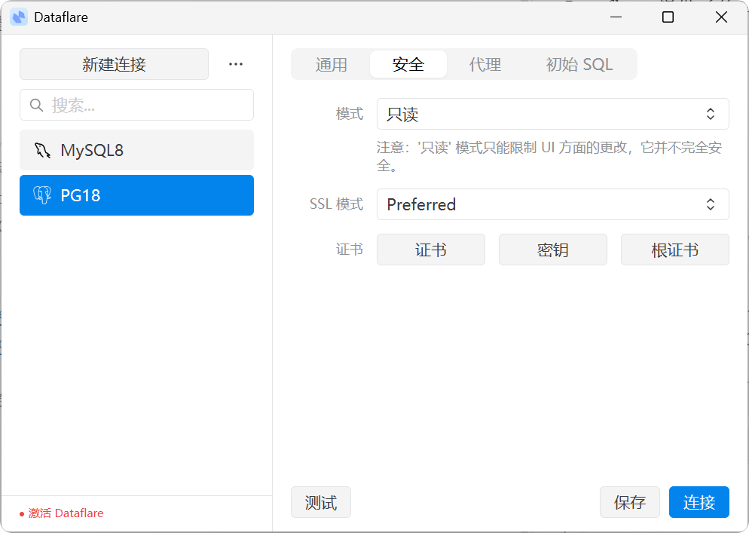The height and width of the screenshot is (533, 749).
Task: Click the SSL 模式 field label
Action: pos(336,204)
